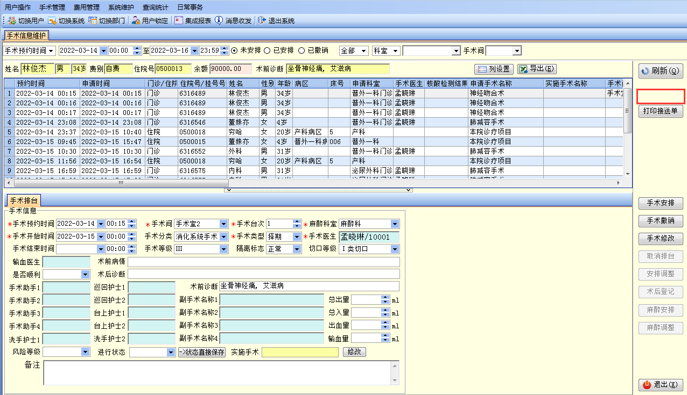Expand the 手术间 dropdown showing 手术室2
Image resolution: width=687 pixels, height=395 pixels.
click(223, 224)
